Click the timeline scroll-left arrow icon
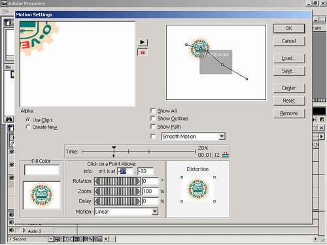This screenshot has width=327, height=245. (106, 239)
